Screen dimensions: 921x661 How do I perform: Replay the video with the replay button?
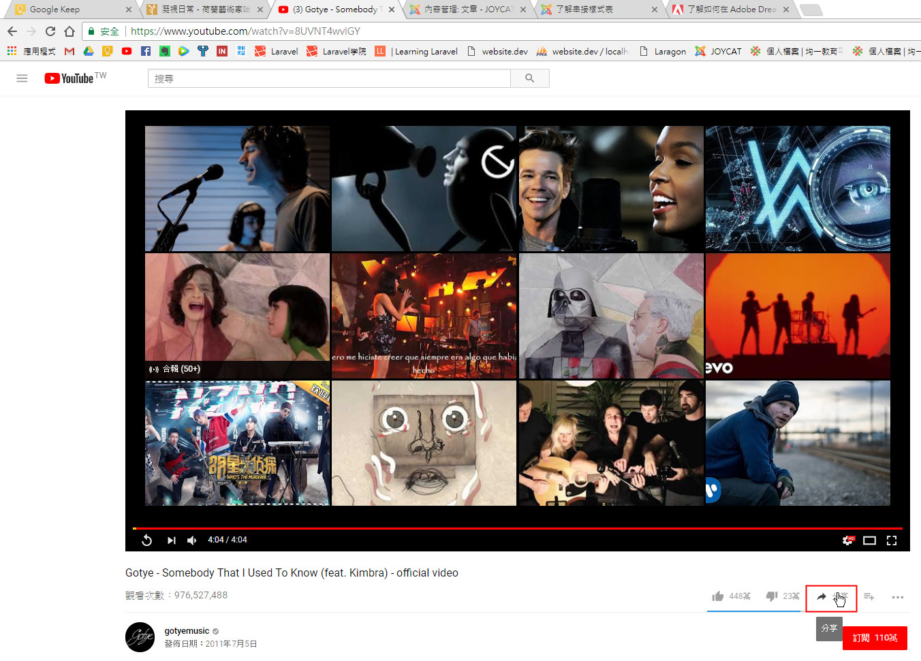(x=146, y=541)
